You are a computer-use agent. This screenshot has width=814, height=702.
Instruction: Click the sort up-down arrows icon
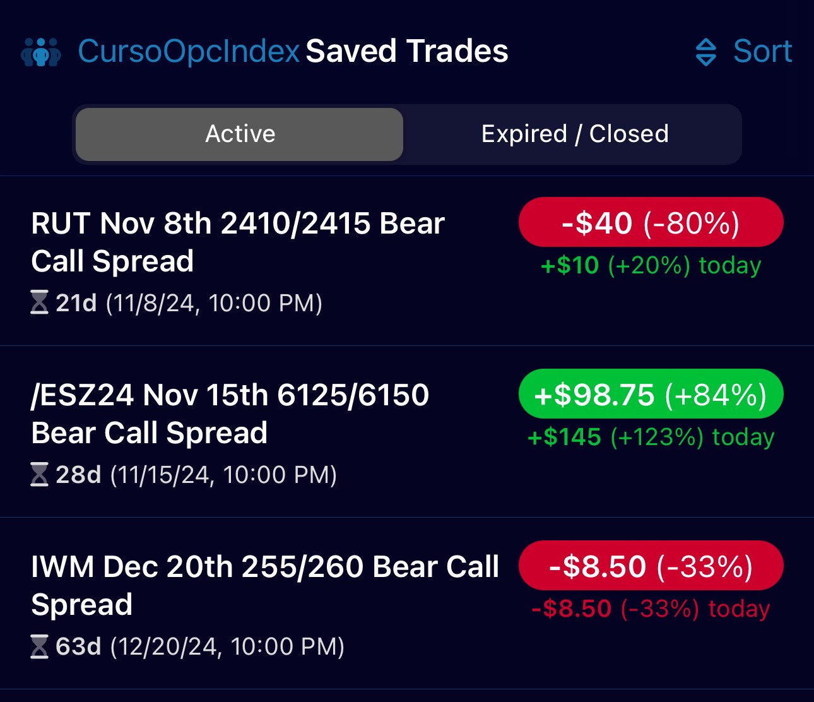(705, 52)
